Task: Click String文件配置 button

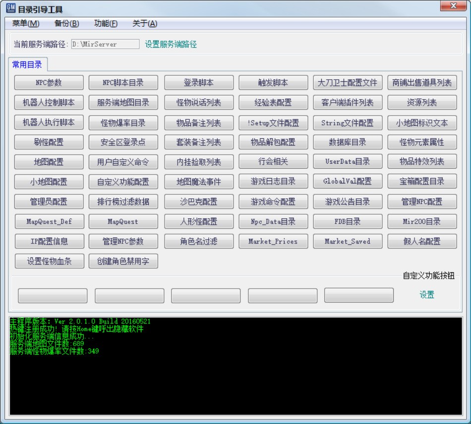Action: pyautogui.click(x=348, y=122)
